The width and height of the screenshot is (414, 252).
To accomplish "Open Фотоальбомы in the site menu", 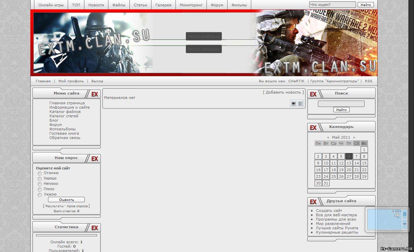I will tap(63, 129).
